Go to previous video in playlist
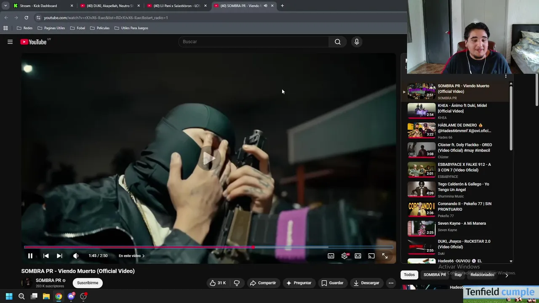Viewport: 539px width, 303px height. click(x=46, y=256)
